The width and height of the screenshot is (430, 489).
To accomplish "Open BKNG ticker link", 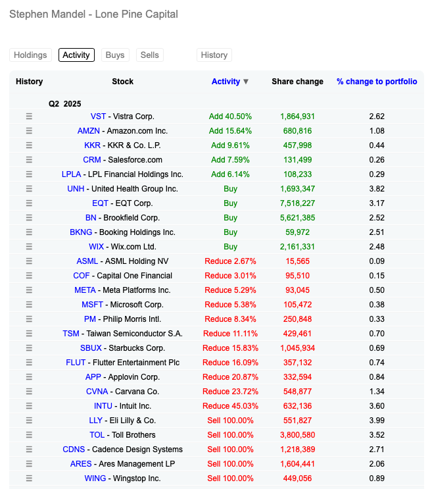I will (x=81, y=232).
